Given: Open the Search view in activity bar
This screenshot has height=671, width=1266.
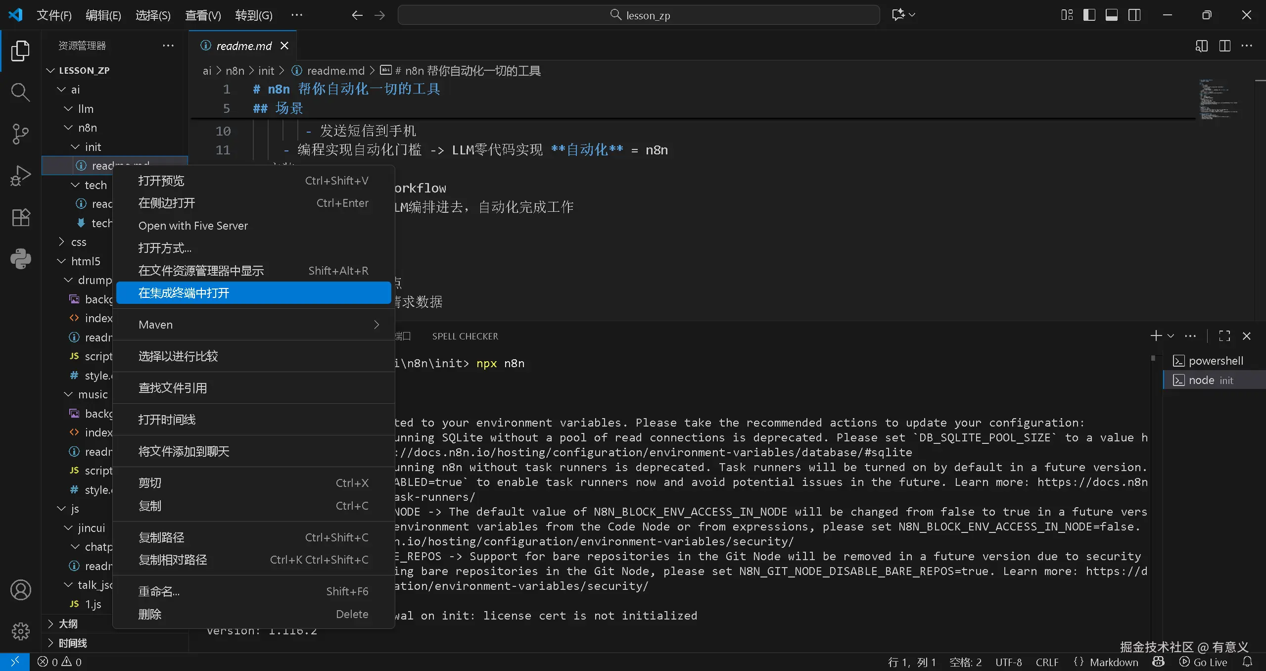Looking at the screenshot, I should (x=20, y=92).
